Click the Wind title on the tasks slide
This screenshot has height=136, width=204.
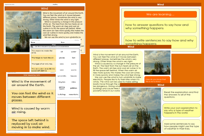161,85
